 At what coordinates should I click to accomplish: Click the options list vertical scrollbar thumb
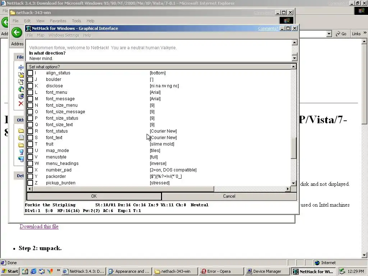pyautogui.click(x=293, y=148)
